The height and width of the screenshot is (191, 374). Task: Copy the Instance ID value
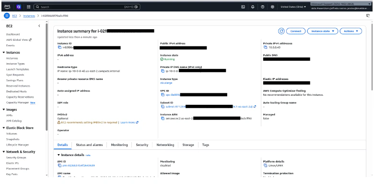[x=59, y=47]
